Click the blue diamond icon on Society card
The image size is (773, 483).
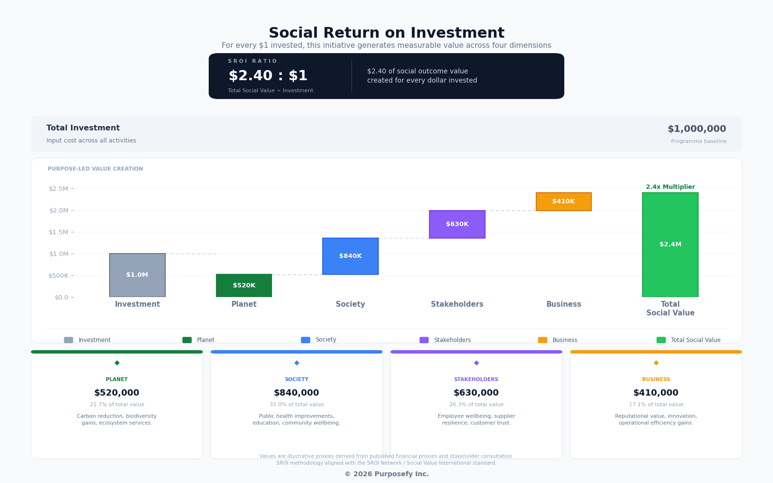click(x=297, y=363)
